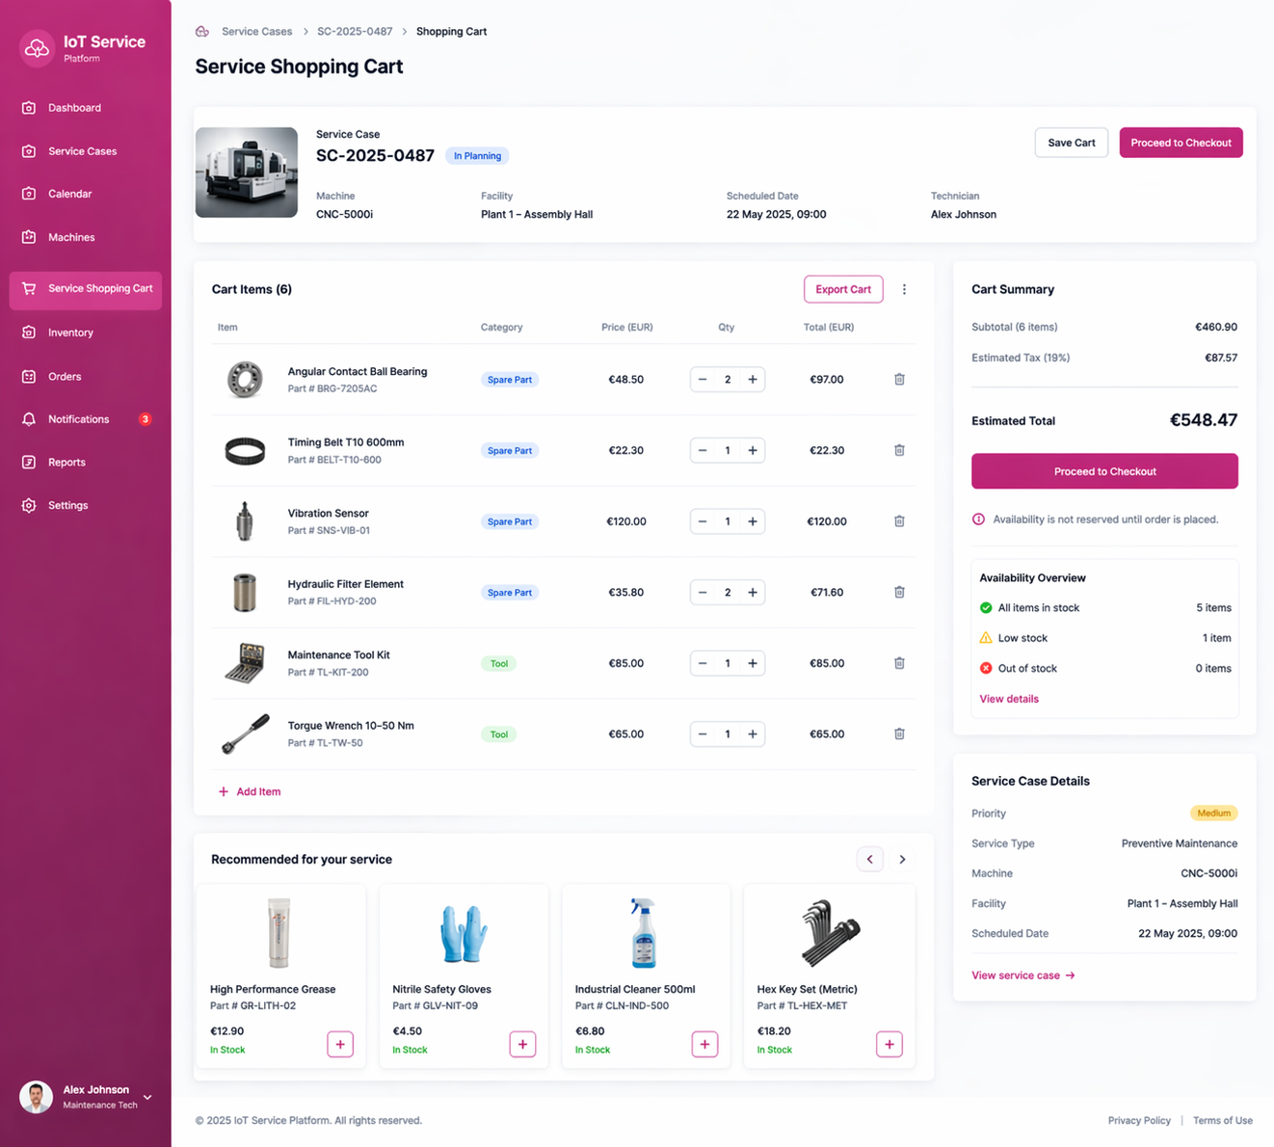1274x1147 pixels.
Task: Click the Nitrile Safety Gloves product image
Action: (x=464, y=933)
